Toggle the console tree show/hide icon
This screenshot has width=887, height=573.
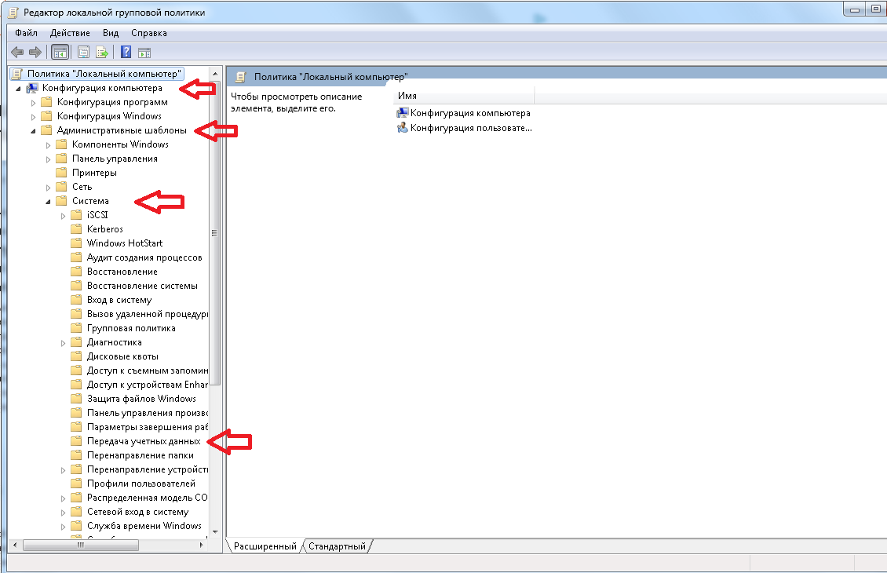click(x=60, y=53)
